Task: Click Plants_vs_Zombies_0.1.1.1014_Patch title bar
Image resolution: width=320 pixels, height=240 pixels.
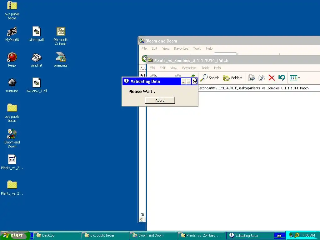Action: pos(233,60)
